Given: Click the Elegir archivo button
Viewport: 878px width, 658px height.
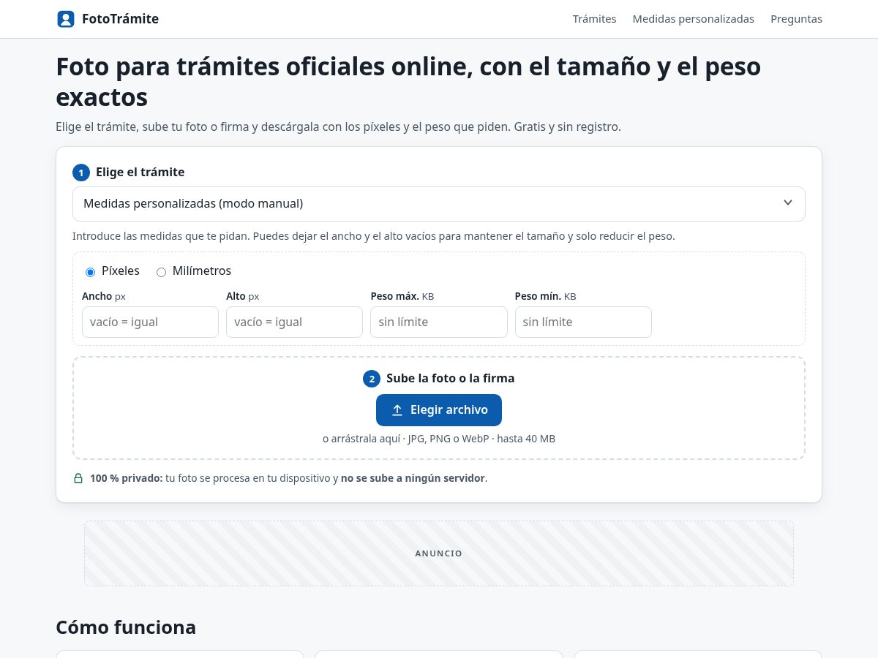Looking at the screenshot, I should (x=439, y=410).
